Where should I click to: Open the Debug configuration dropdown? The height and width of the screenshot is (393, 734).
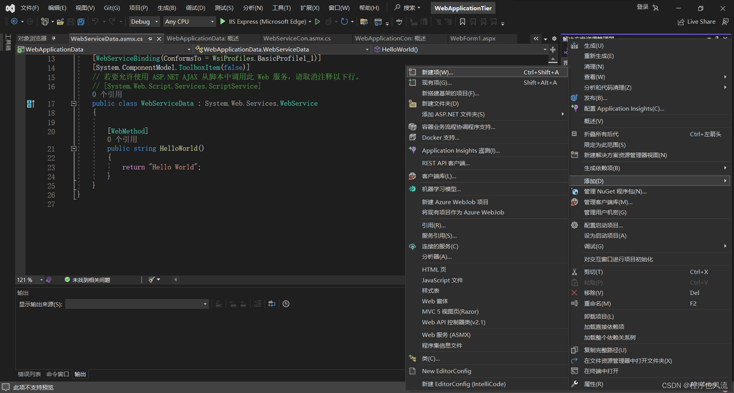[x=145, y=22]
